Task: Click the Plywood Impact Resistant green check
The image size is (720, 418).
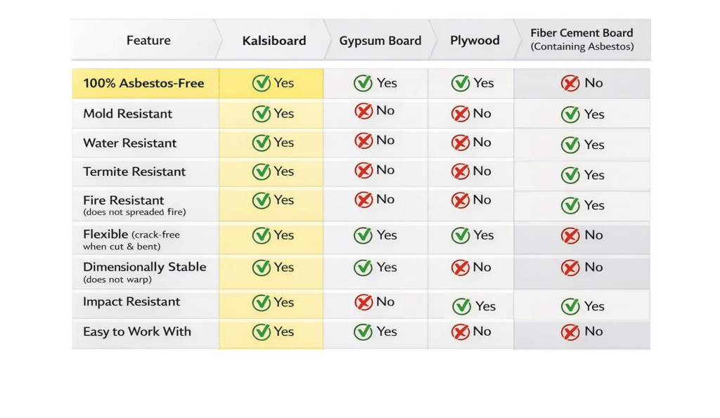Action: (462, 306)
